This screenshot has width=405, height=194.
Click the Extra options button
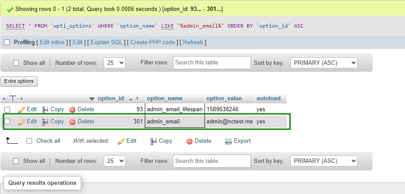(x=19, y=81)
